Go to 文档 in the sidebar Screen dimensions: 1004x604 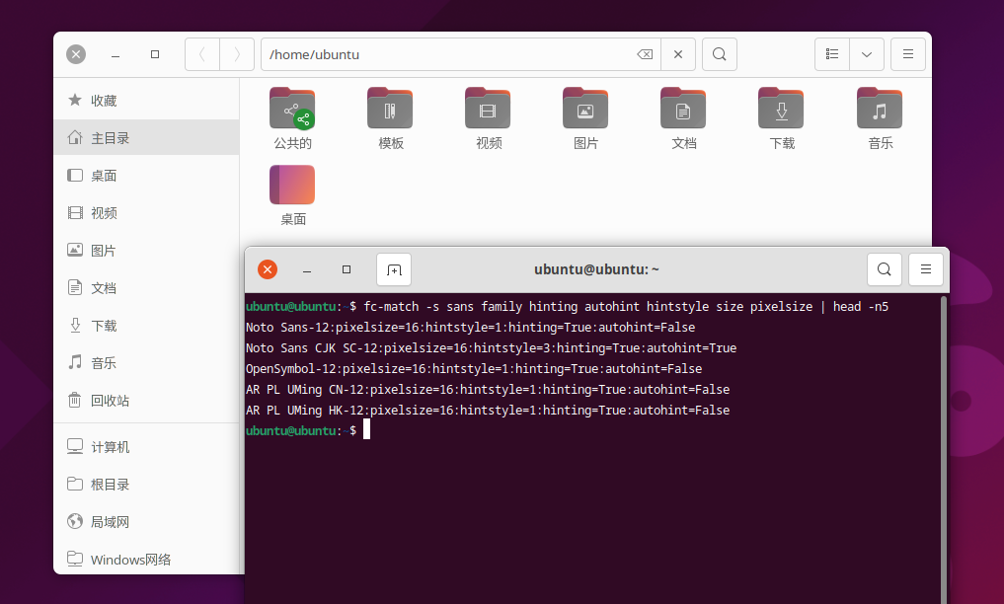(147, 288)
